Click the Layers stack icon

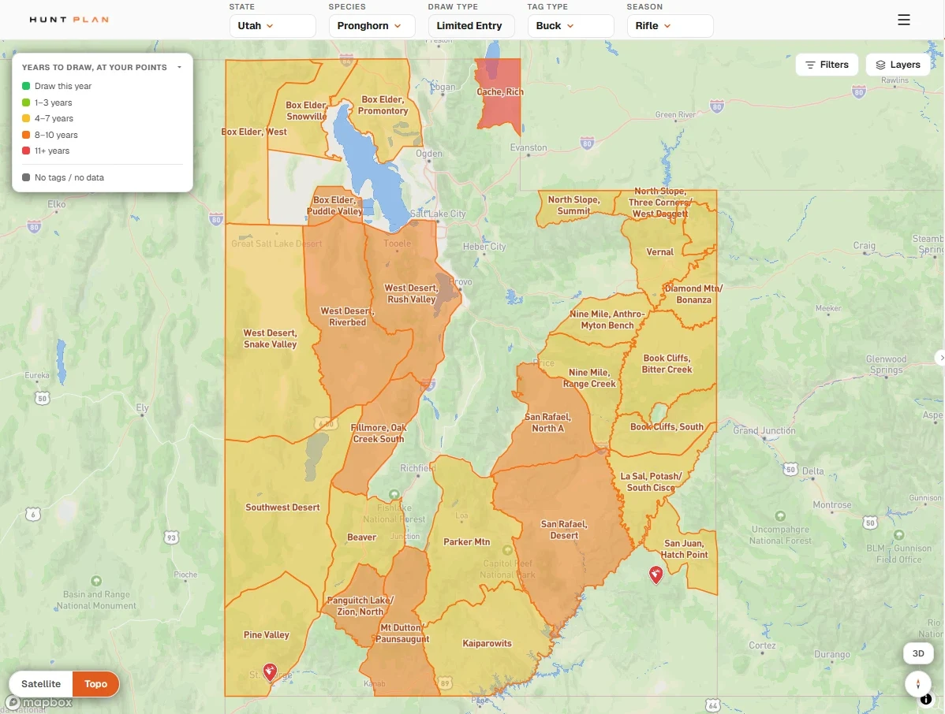coord(880,65)
